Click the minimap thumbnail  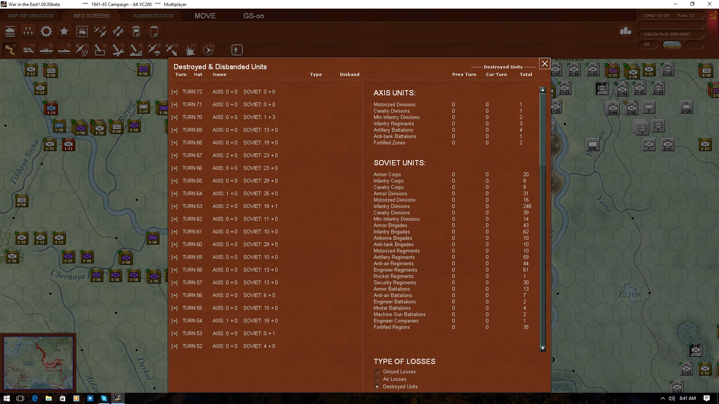pos(38,362)
